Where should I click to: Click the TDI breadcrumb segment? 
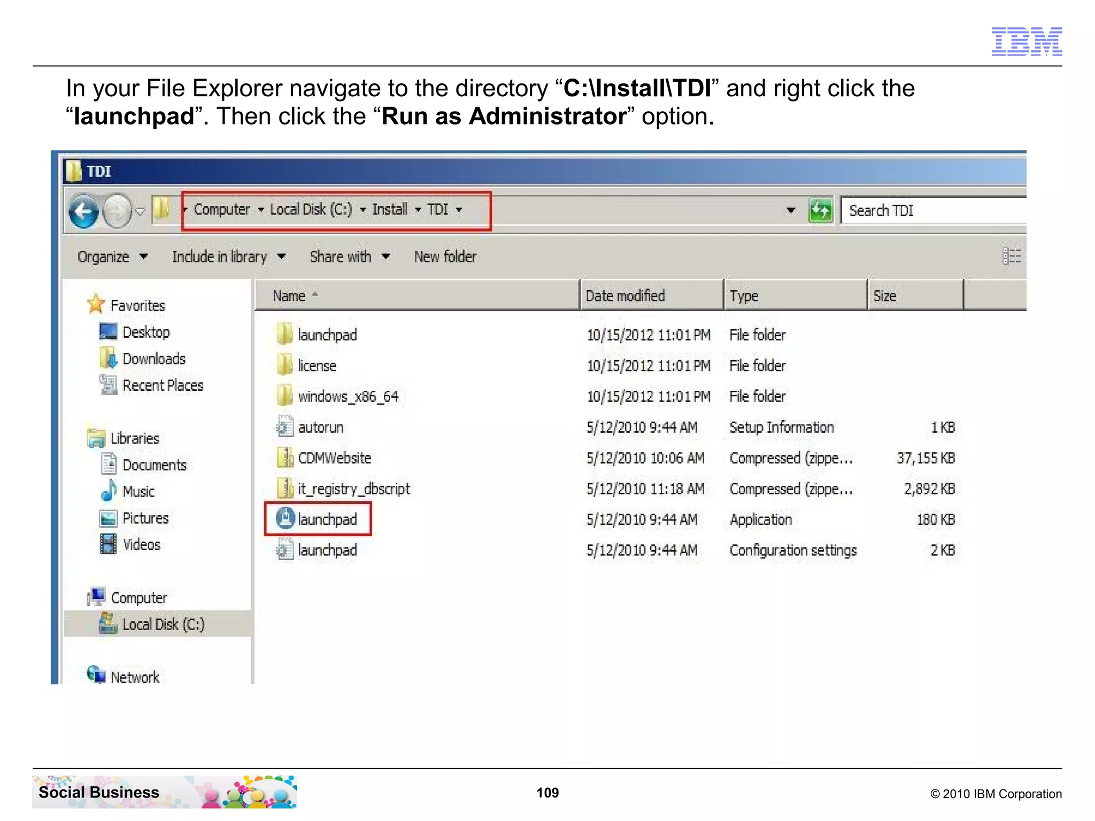click(x=437, y=209)
